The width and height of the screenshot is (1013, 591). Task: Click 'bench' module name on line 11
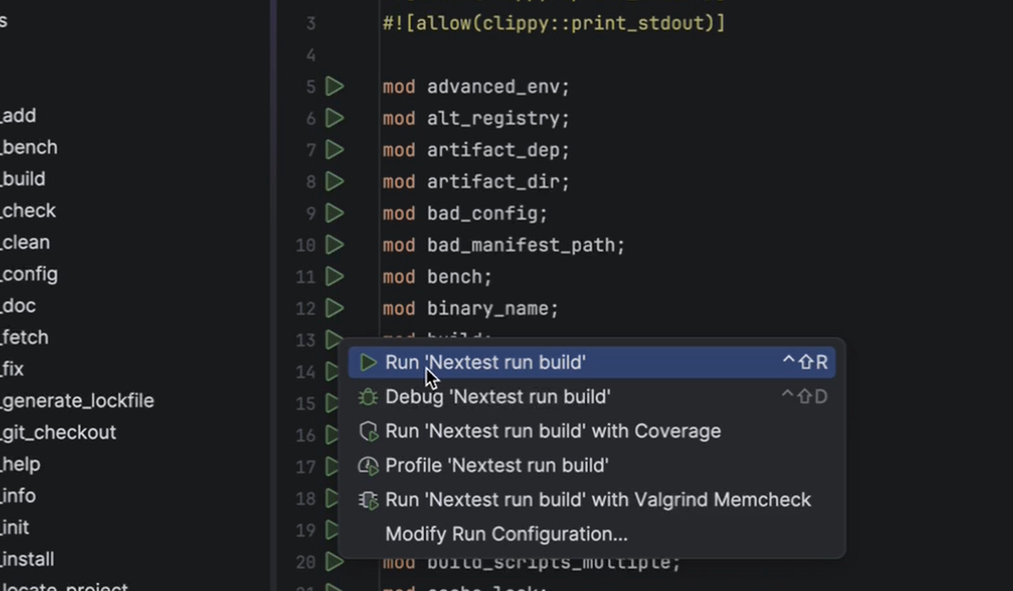(454, 276)
